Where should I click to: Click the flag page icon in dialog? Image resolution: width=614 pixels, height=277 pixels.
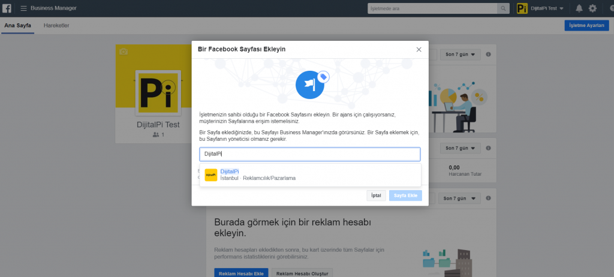[310, 85]
